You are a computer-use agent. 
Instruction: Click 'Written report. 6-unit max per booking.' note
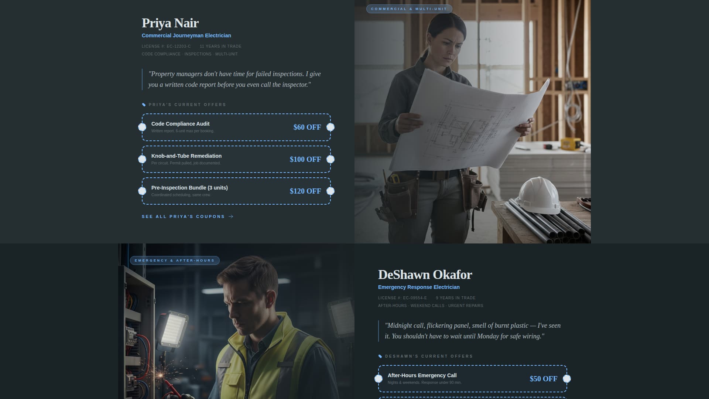click(183, 131)
